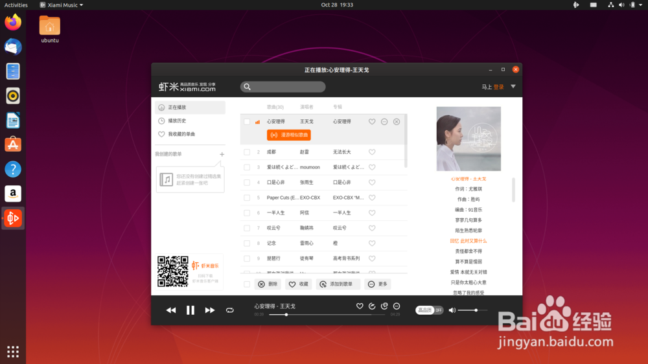Pause the current song

point(190,310)
